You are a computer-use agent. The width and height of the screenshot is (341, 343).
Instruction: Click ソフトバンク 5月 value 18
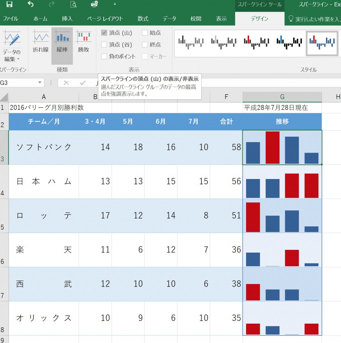click(128, 147)
